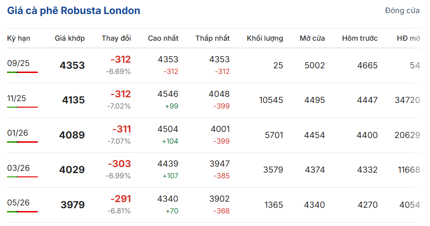Select the Thay đổi column header

coord(116,38)
